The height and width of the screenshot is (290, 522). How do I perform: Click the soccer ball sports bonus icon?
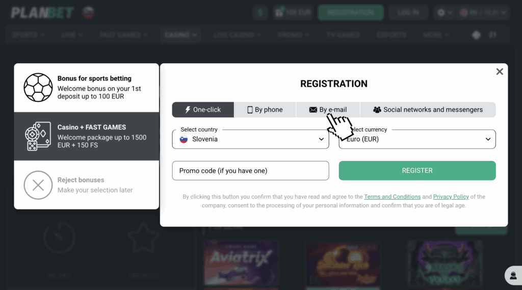(38, 88)
